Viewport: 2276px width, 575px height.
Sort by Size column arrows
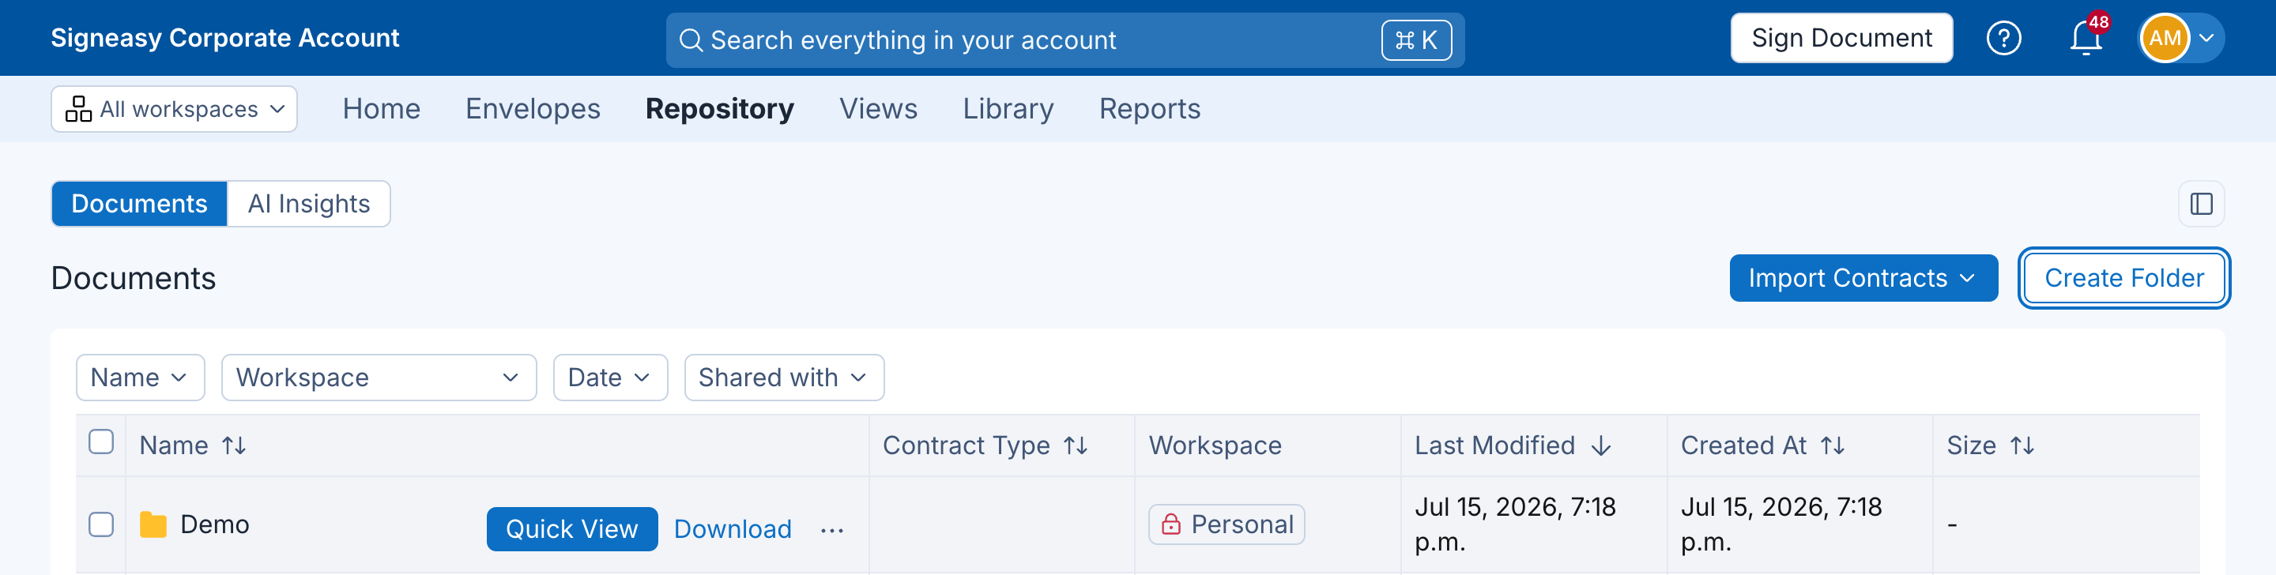pyautogui.click(x=2022, y=445)
